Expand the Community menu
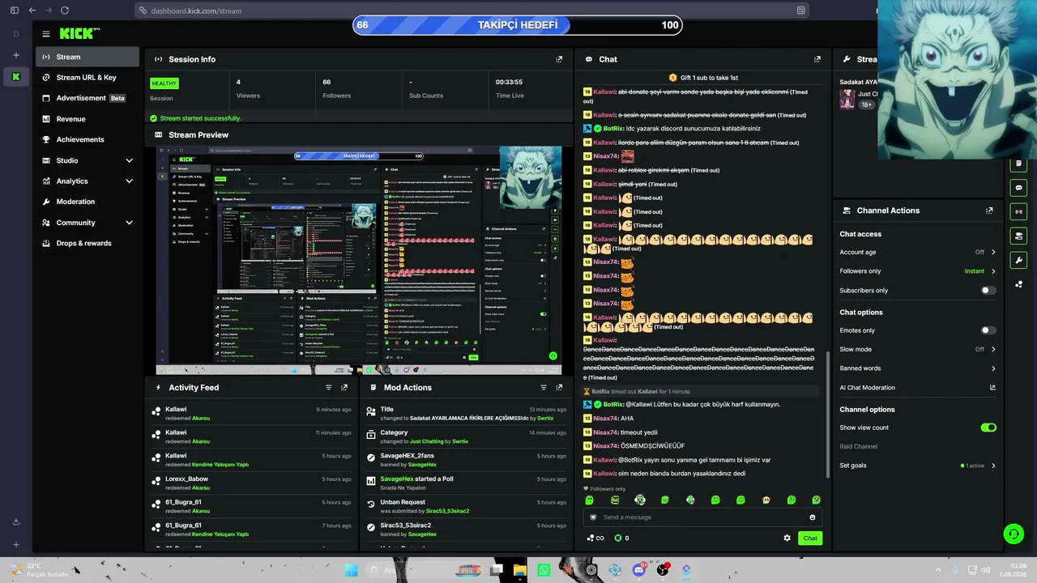The height and width of the screenshot is (583, 1037). coord(87,223)
